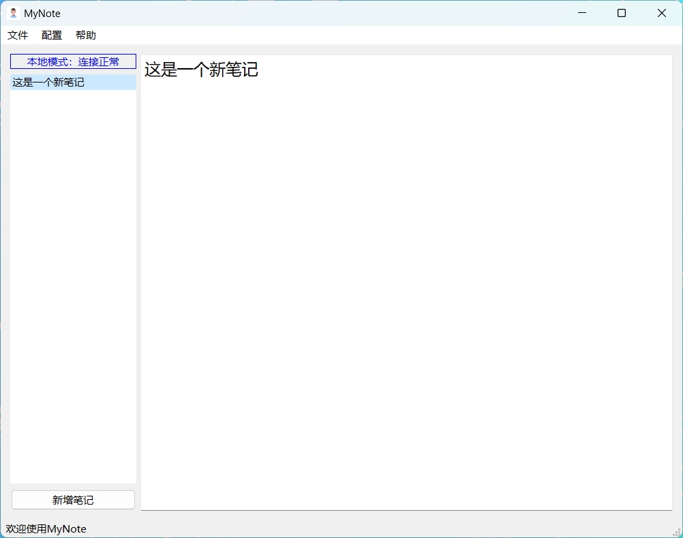The height and width of the screenshot is (538, 683).
Task: Close the MyNote window
Action: click(661, 13)
